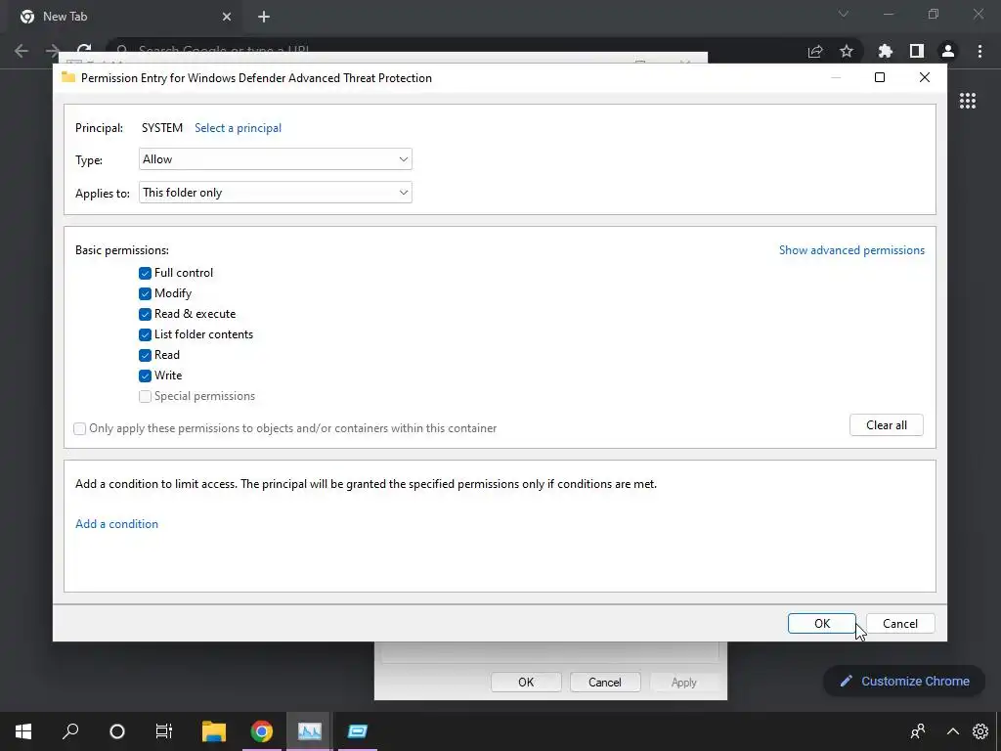This screenshot has height=751, width=1001.
Task: Open a new Chrome tab with plus
Action: click(x=264, y=17)
